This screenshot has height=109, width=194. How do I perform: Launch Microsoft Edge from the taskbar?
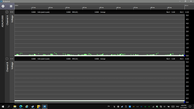[x=21, y=106]
